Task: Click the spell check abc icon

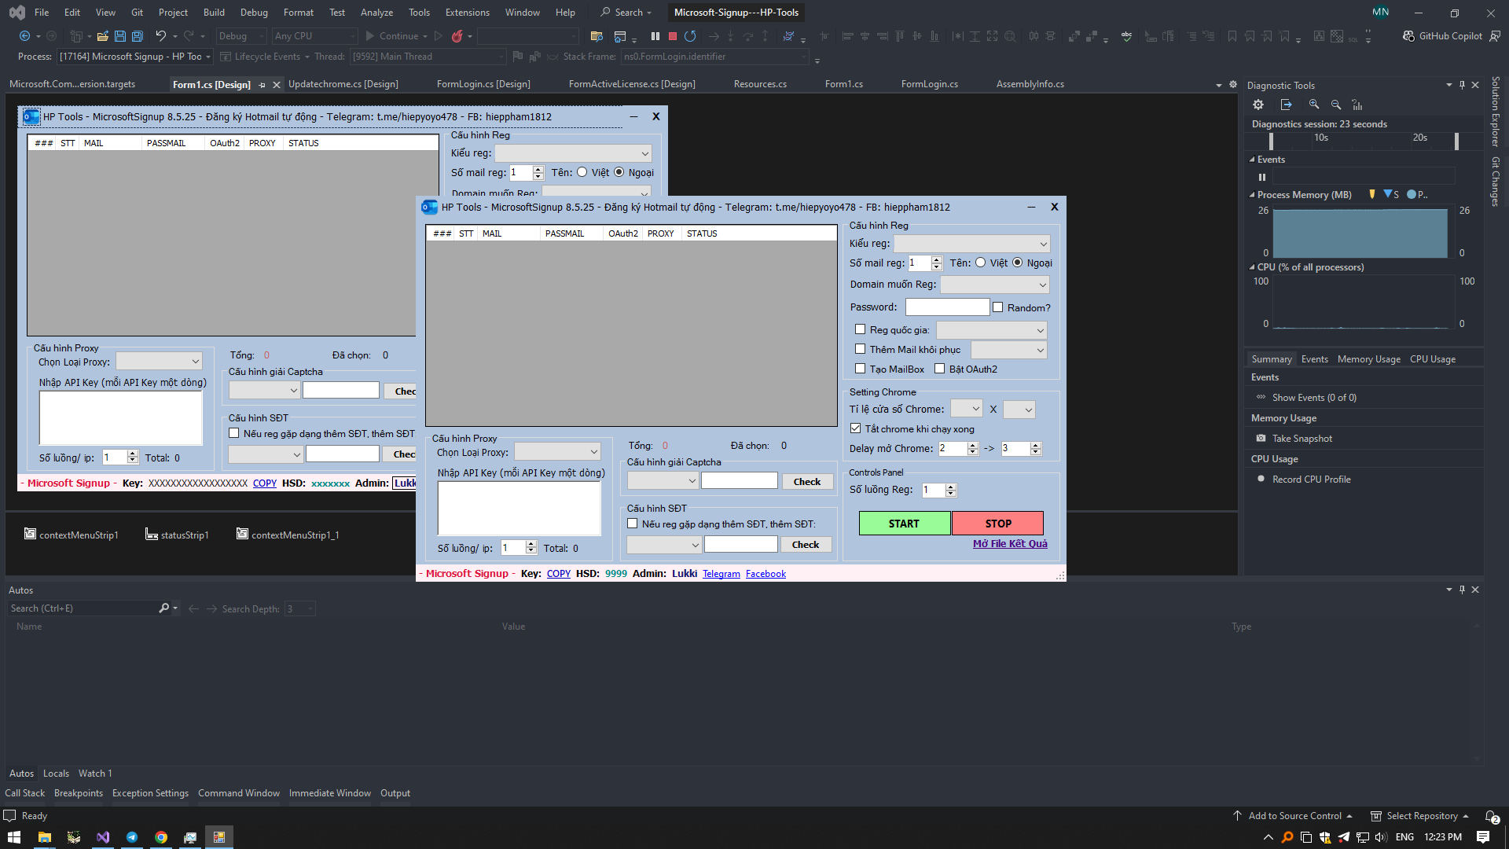Action: coord(1126,36)
